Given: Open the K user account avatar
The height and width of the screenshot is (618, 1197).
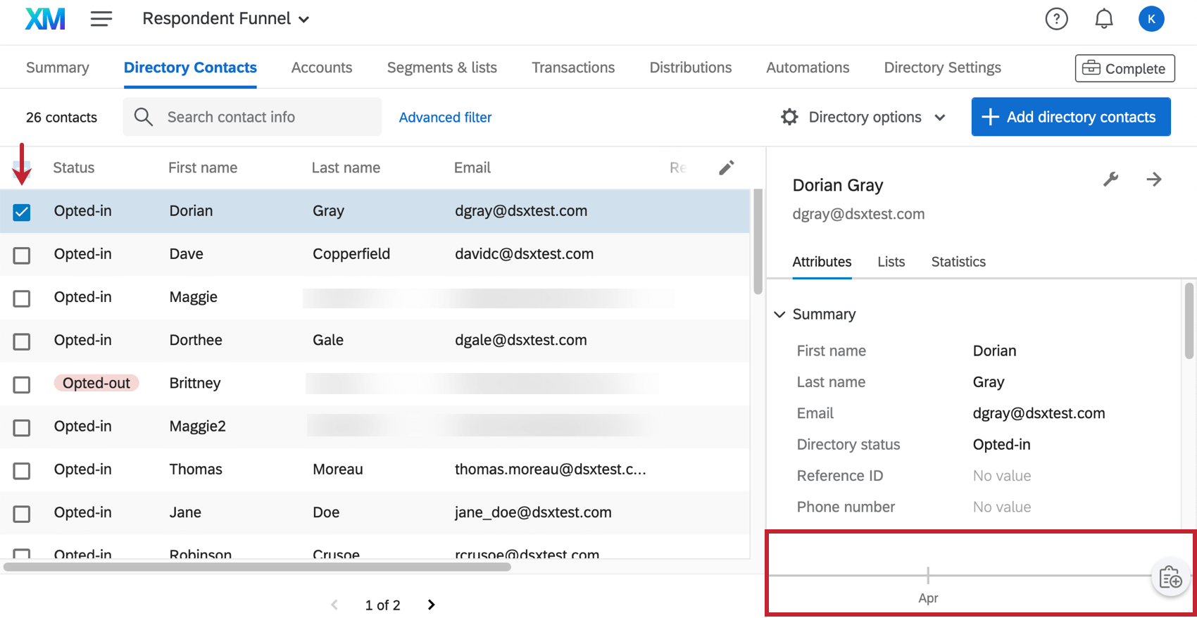Looking at the screenshot, I should point(1151,19).
